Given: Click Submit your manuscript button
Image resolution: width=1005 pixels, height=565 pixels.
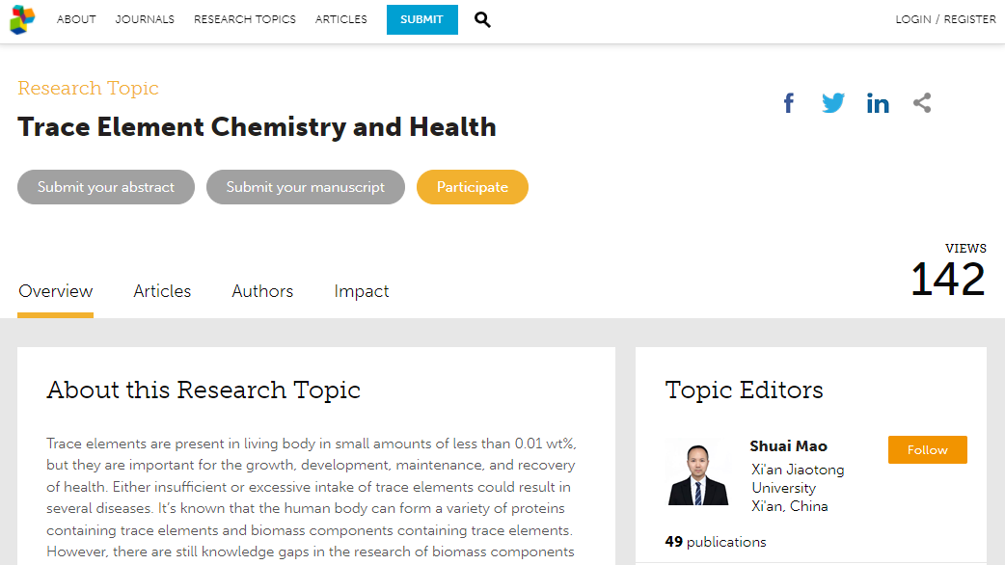Looking at the screenshot, I should tap(306, 187).
